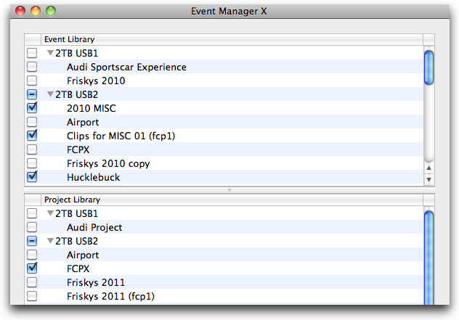Check the 2TB USB1 event library checkbox
The height and width of the screenshot is (320, 459).
pyautogui.click(x=32, y=53)
